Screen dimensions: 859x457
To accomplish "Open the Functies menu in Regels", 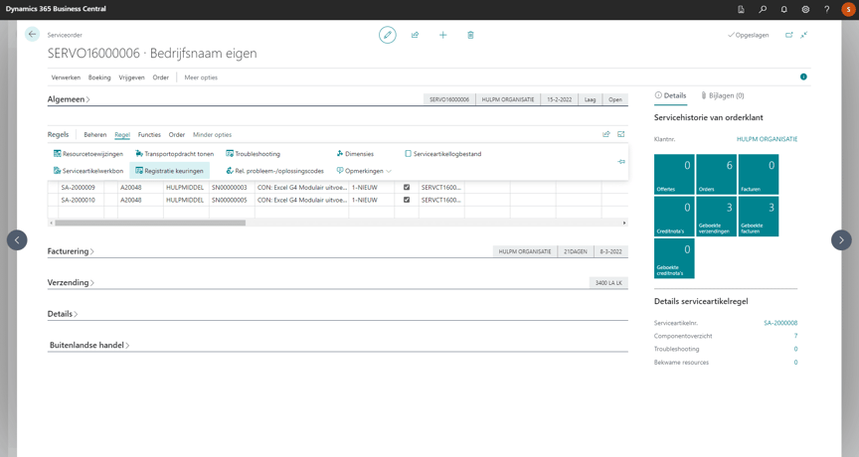I will pyautogui.click(x=149, y=135).
